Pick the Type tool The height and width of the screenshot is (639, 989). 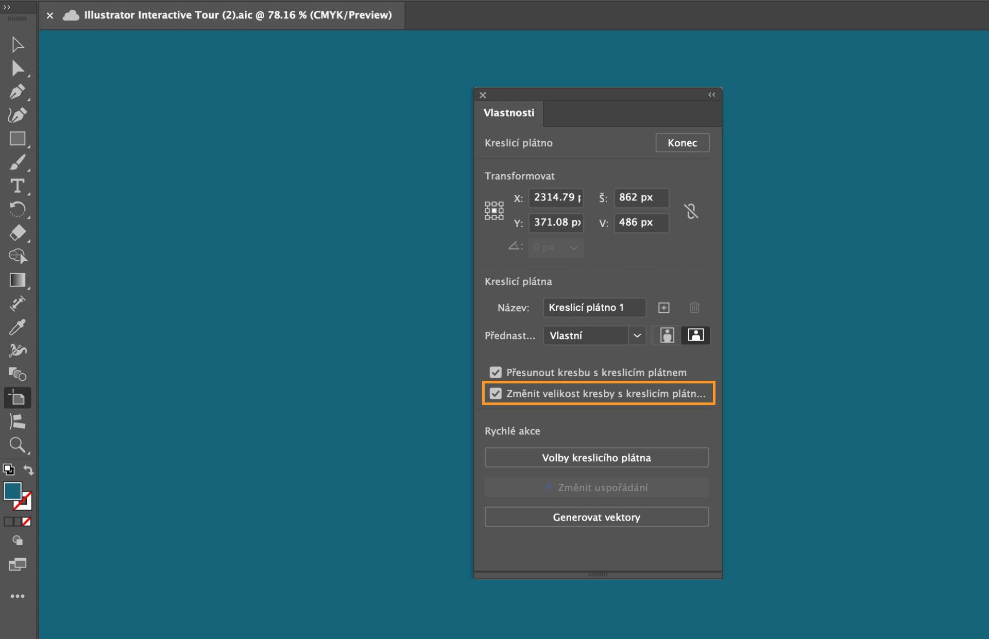(18, 186)
